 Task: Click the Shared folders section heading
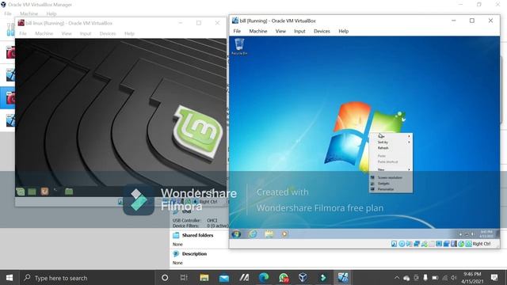197,235
